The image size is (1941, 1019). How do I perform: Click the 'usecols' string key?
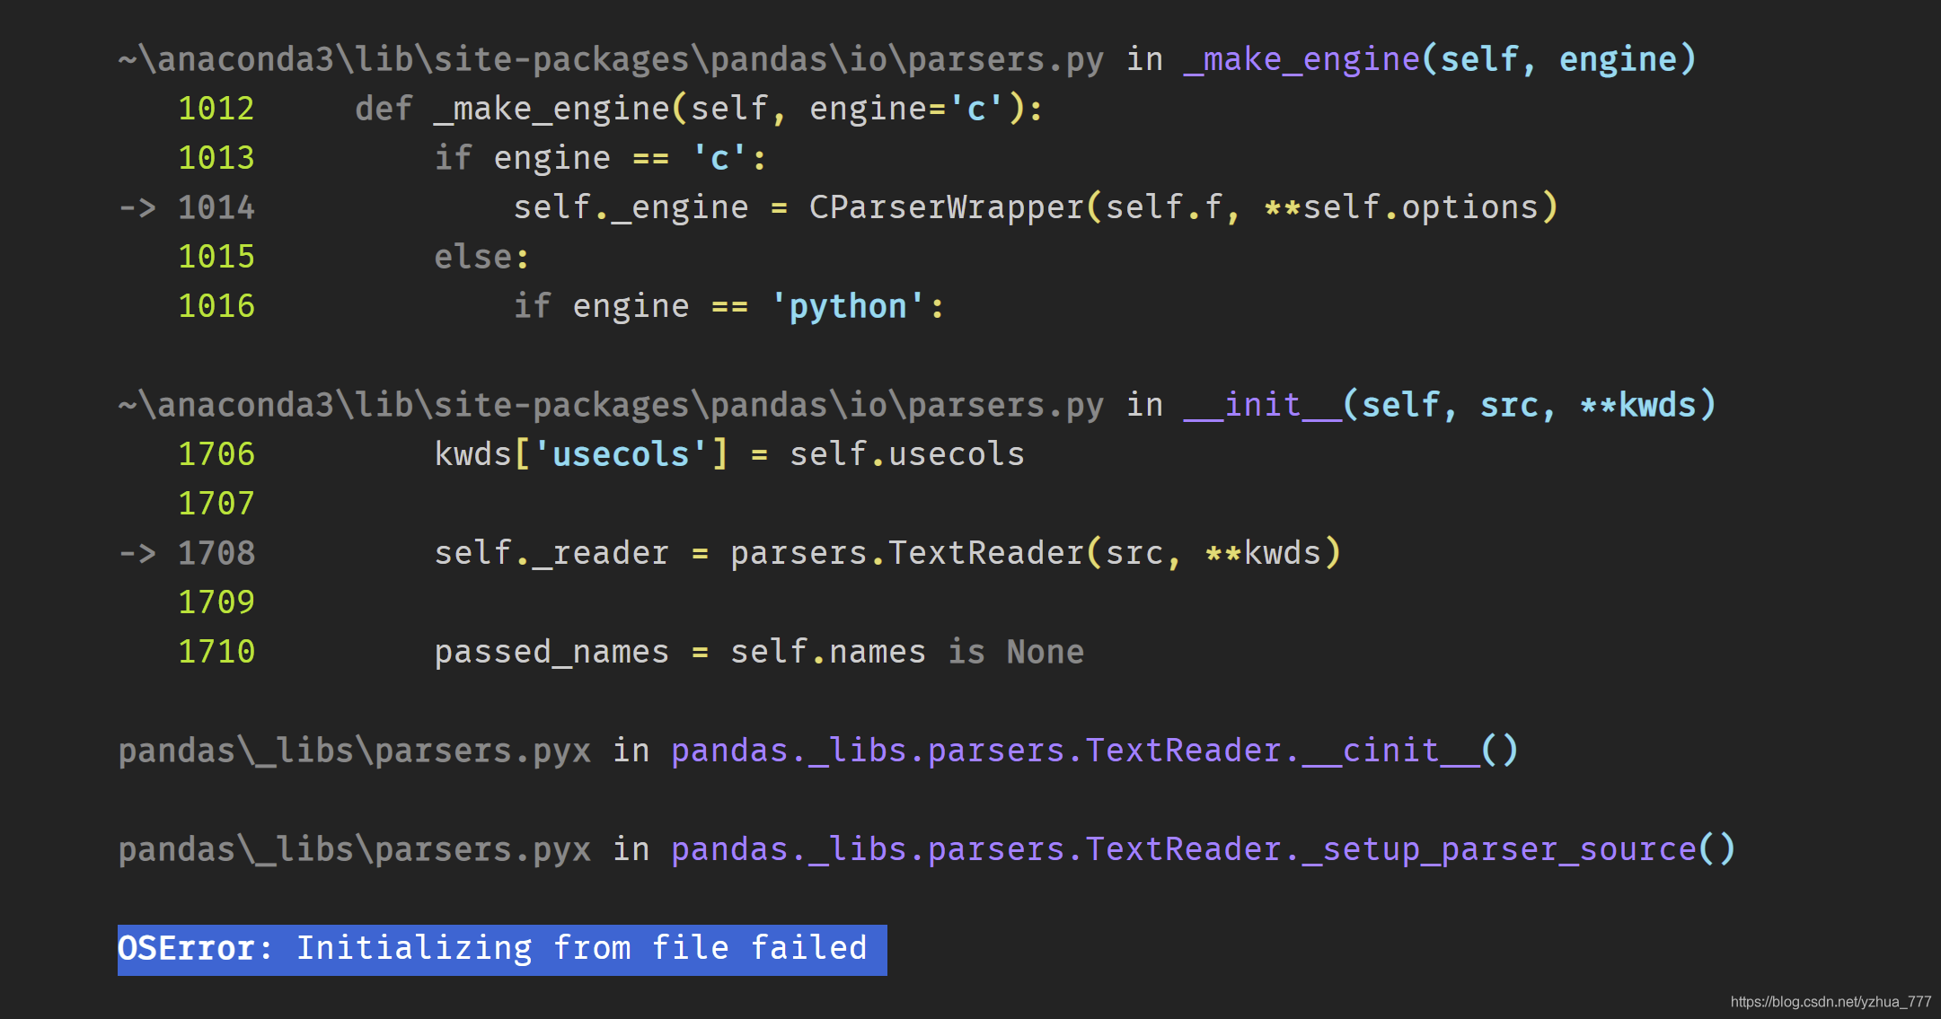point(621,455)
